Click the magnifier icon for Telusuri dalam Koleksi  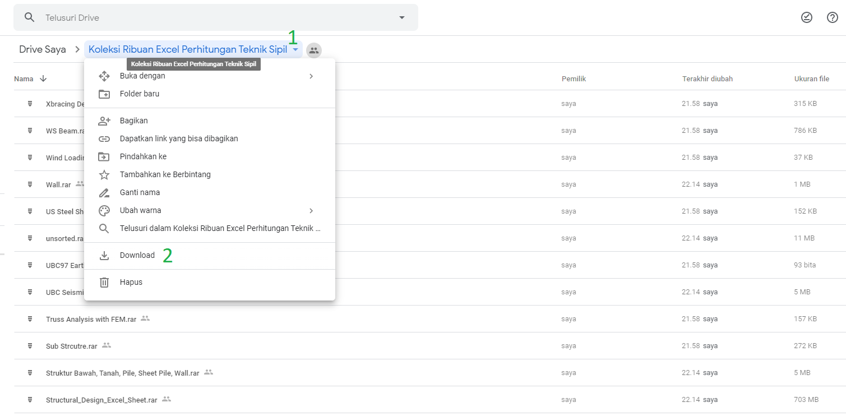[x=104, y=228]
